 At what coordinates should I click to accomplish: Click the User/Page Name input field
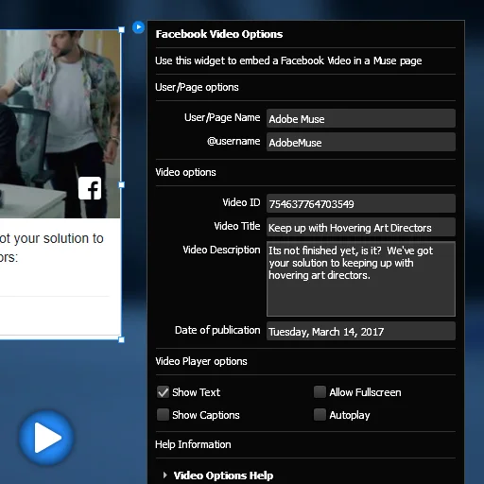pos(361,118)
